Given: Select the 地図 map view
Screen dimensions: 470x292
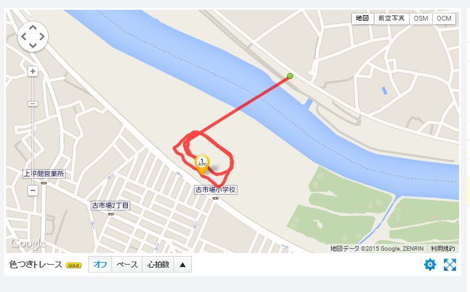Looking at the screenshot, I should [x=363, y=18].
